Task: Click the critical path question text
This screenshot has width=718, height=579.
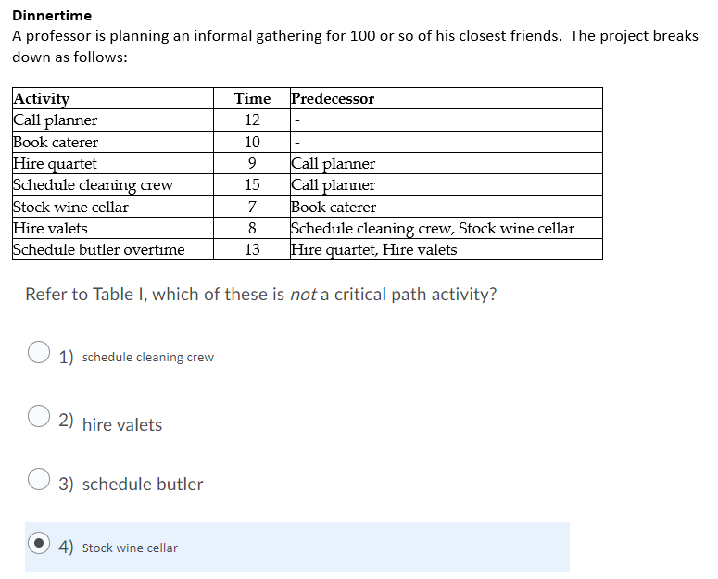Action: 261,295
